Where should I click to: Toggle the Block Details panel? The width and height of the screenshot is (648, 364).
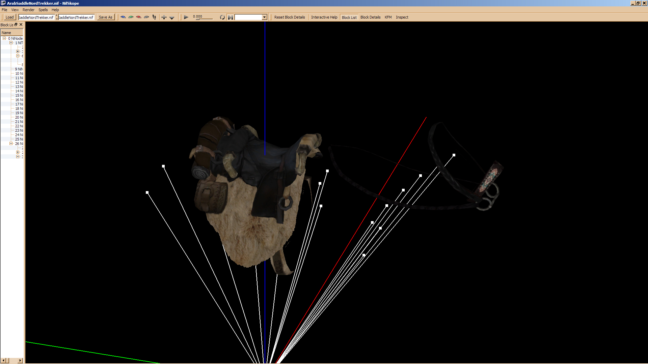point(370,17)
